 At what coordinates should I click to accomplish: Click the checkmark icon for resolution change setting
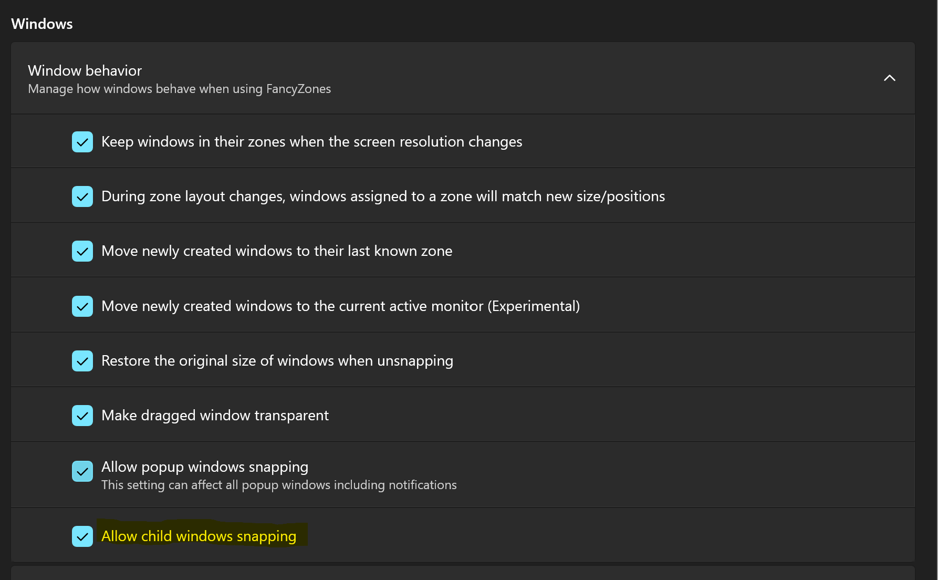(82, 141)
